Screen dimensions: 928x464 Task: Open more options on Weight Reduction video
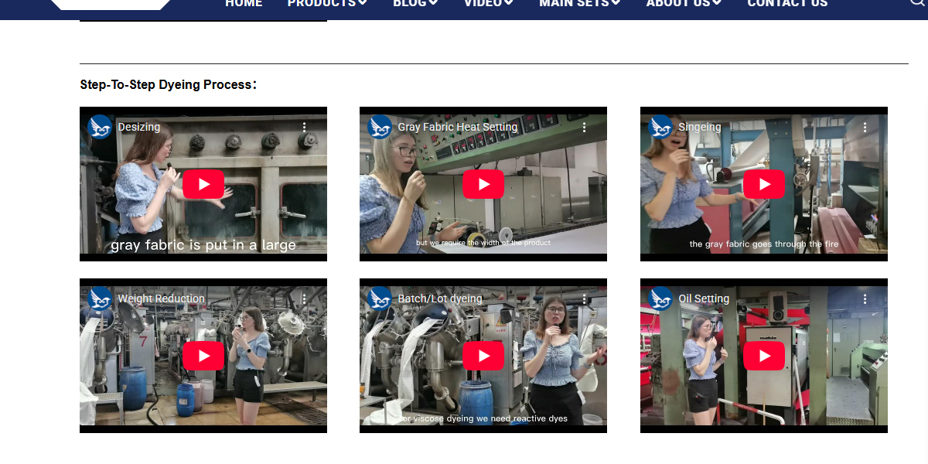click(305, 299)
